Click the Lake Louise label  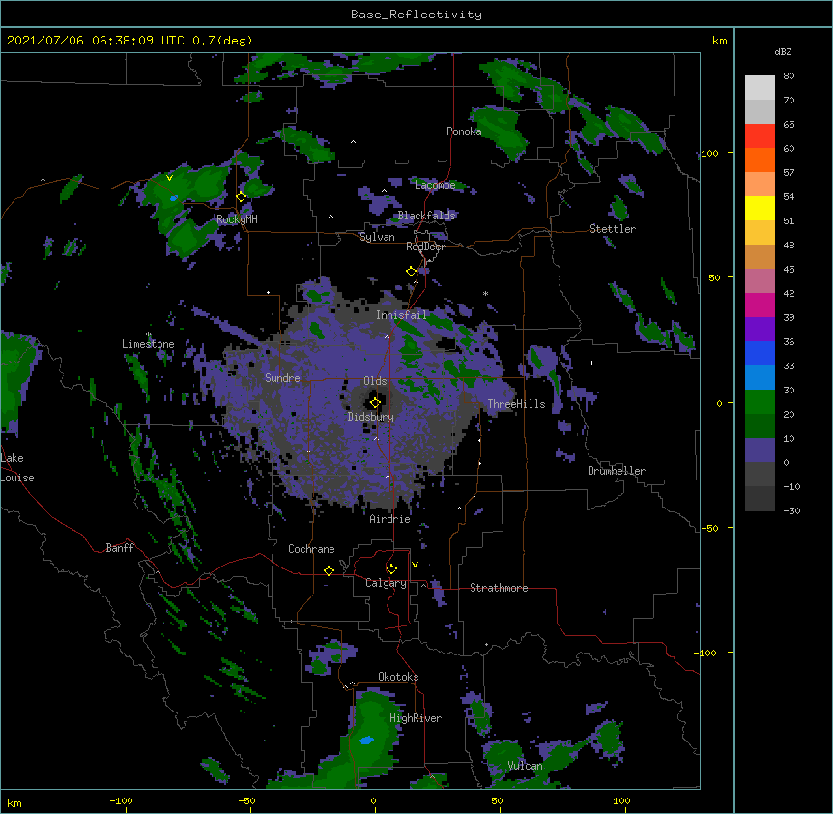coord(17,468)
